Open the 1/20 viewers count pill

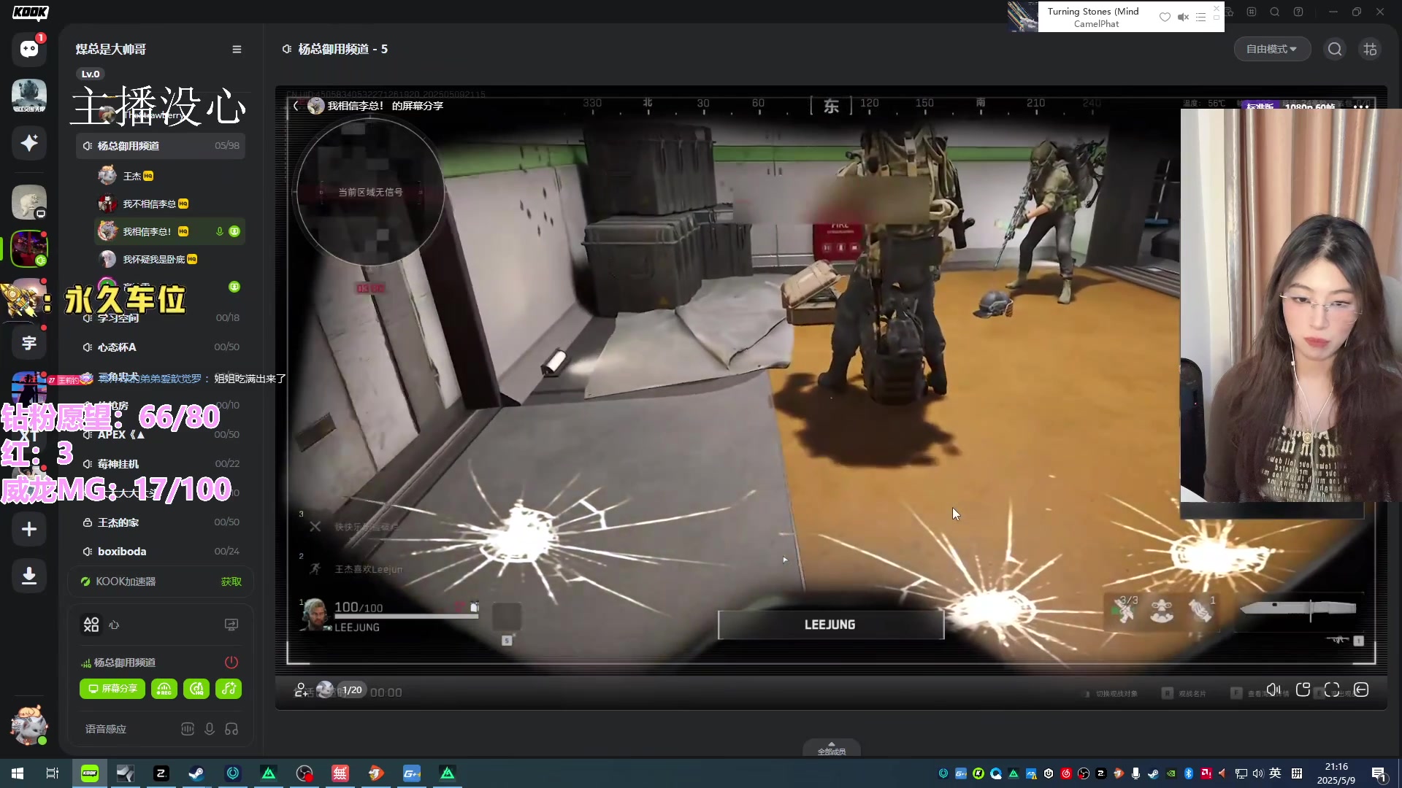[351, 690]
